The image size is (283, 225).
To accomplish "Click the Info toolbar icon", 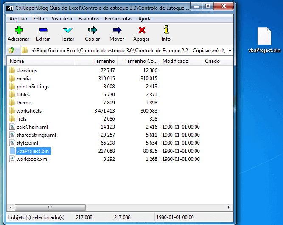I will click(166, 30).
